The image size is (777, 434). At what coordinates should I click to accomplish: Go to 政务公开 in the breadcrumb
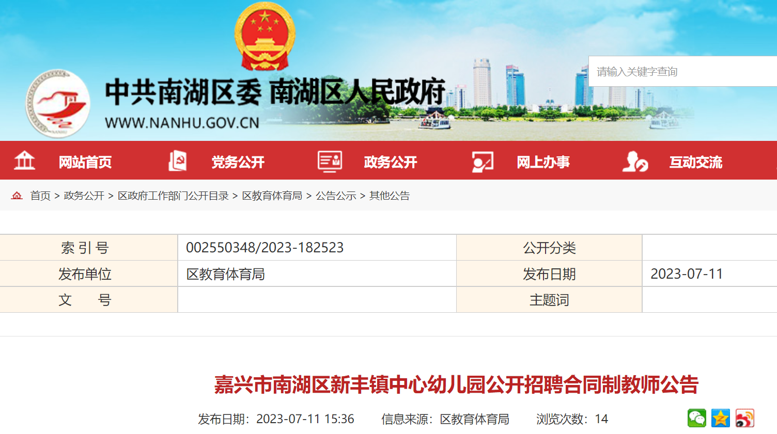click(x=84, y=196)
